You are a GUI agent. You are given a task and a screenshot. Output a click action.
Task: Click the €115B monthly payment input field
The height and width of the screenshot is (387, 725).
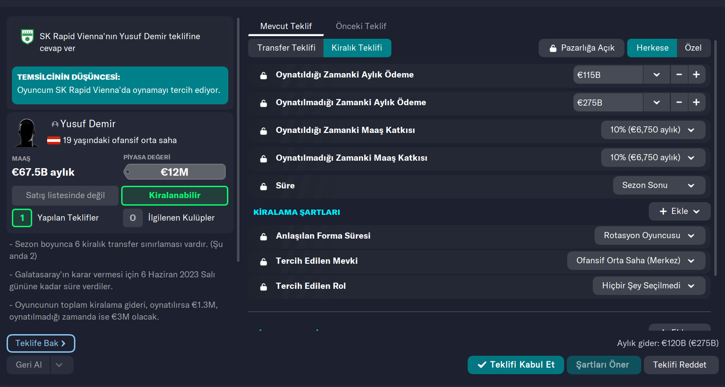coord(608,75)
